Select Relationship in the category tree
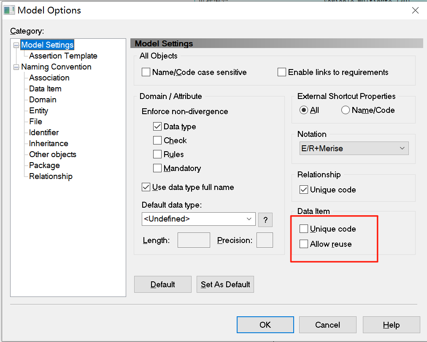Image resolution: width=427 pixels, height=342 pixels. tap(51, 176)
